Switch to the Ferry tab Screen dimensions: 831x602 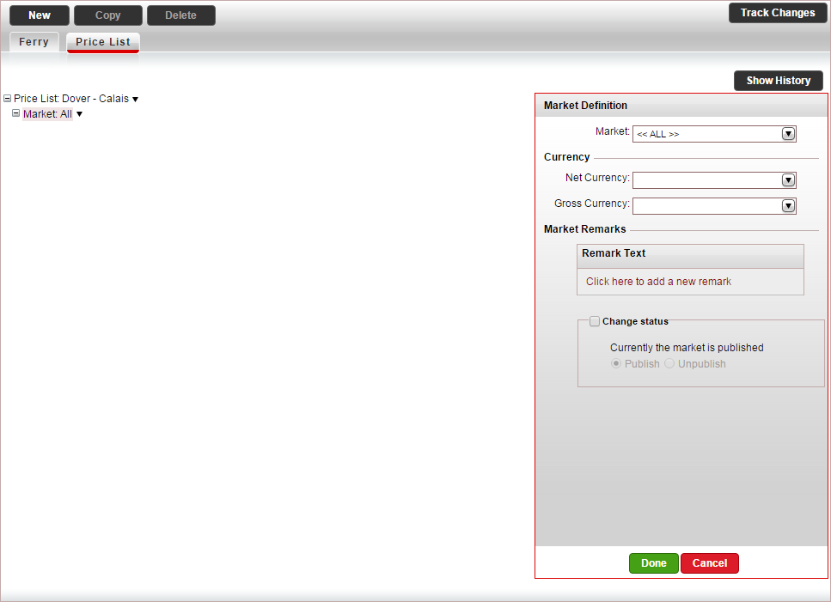point(34,42)
